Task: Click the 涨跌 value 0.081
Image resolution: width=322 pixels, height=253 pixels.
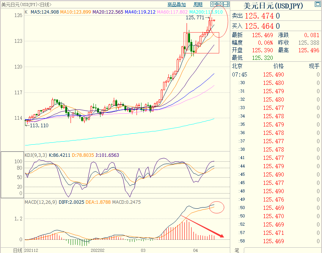Action: point(312,35)
